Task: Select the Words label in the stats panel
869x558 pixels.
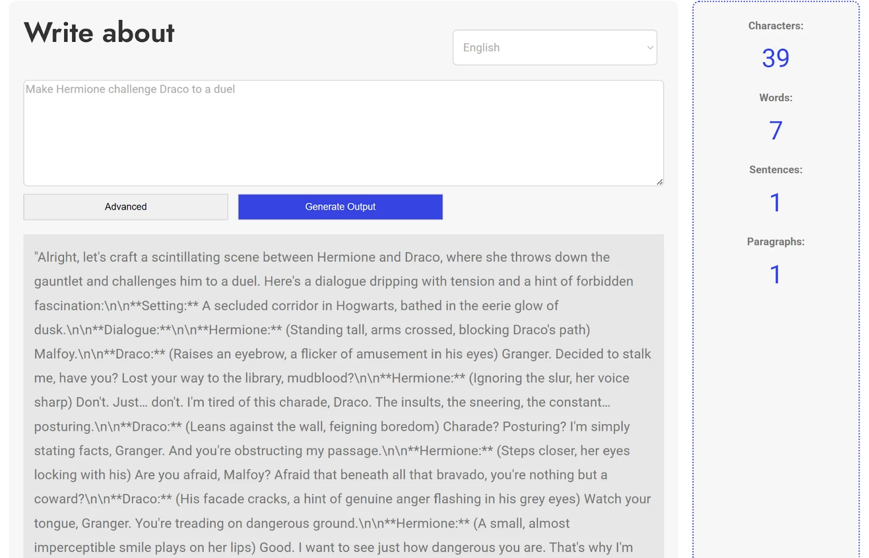Action: tap(775, 98)
